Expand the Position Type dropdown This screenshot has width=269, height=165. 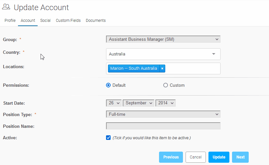[163, 114]
